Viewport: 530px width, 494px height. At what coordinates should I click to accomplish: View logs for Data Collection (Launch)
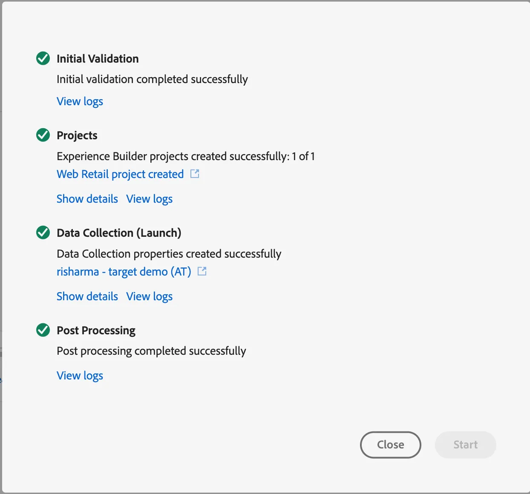coord(150,296)
